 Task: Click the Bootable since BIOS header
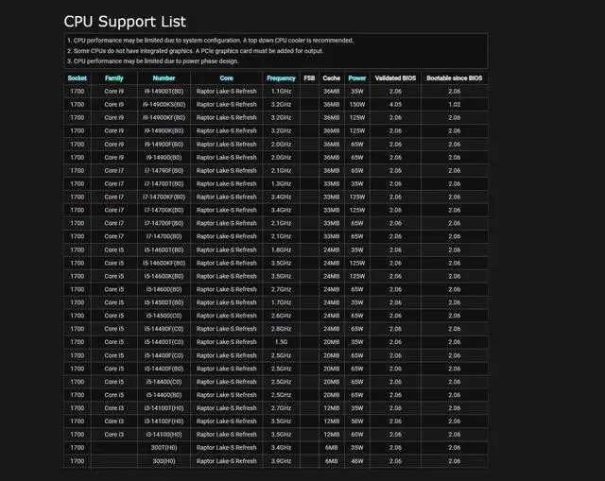click(x=454, y=77)
